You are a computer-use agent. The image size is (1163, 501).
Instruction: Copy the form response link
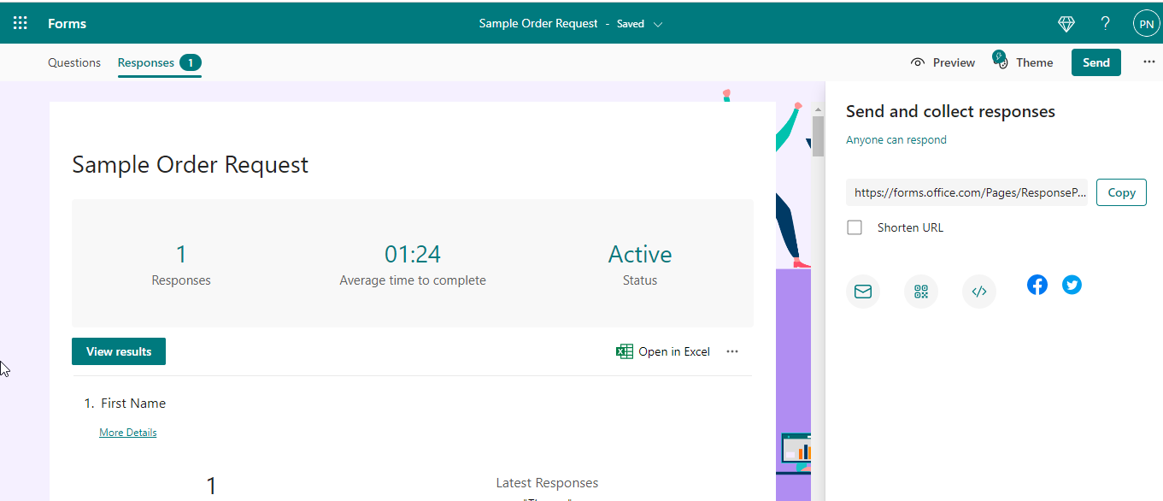click(x=1121, y=192)
